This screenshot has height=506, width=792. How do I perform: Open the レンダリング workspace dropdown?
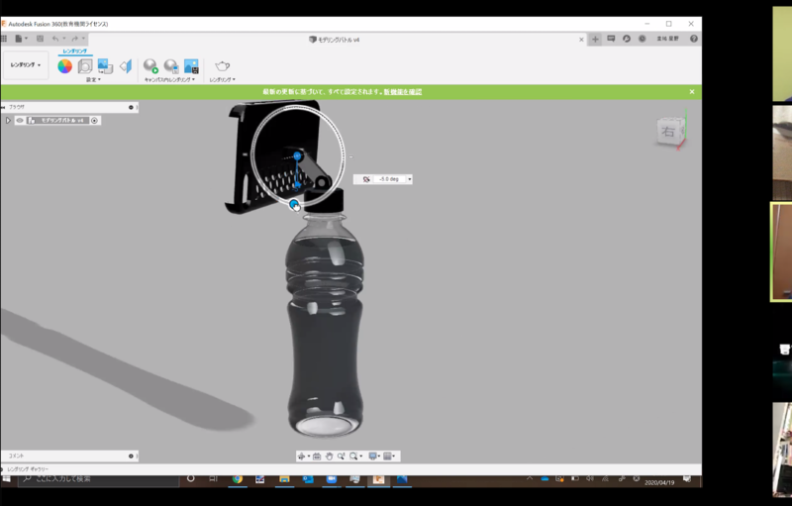(26, 65)
